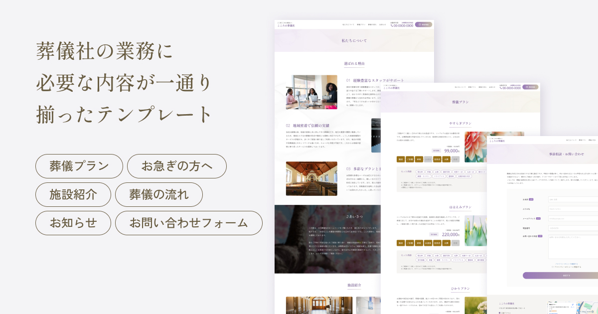Click the staff meeting photo on the 私たちについて page
Viewport: 598px width, 314px height.
tap(311, 92)
